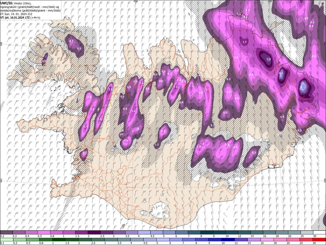Click bottom legend swatch between 0.1 and 0.3
Viewport: 326px width, 245px height.
click(x=6, y=240)
